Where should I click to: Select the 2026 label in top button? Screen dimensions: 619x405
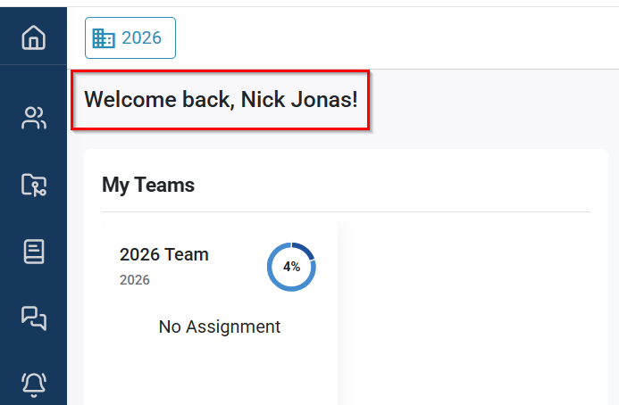click(141, 37)
